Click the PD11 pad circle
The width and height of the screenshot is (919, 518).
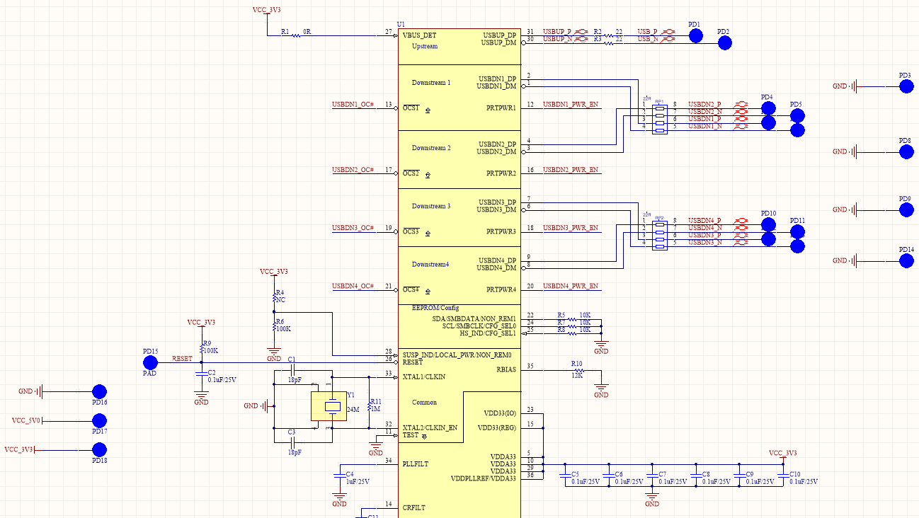[x=797, y=232]
